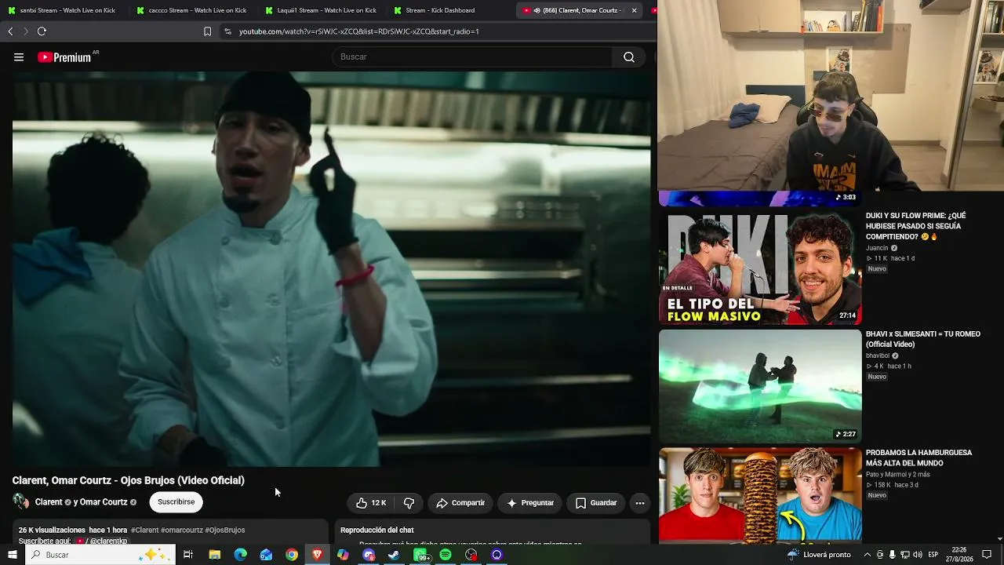Viewport: 1004px width, 565px height.
Task: Mute the microphone tray icon
Action: point(892,555)
